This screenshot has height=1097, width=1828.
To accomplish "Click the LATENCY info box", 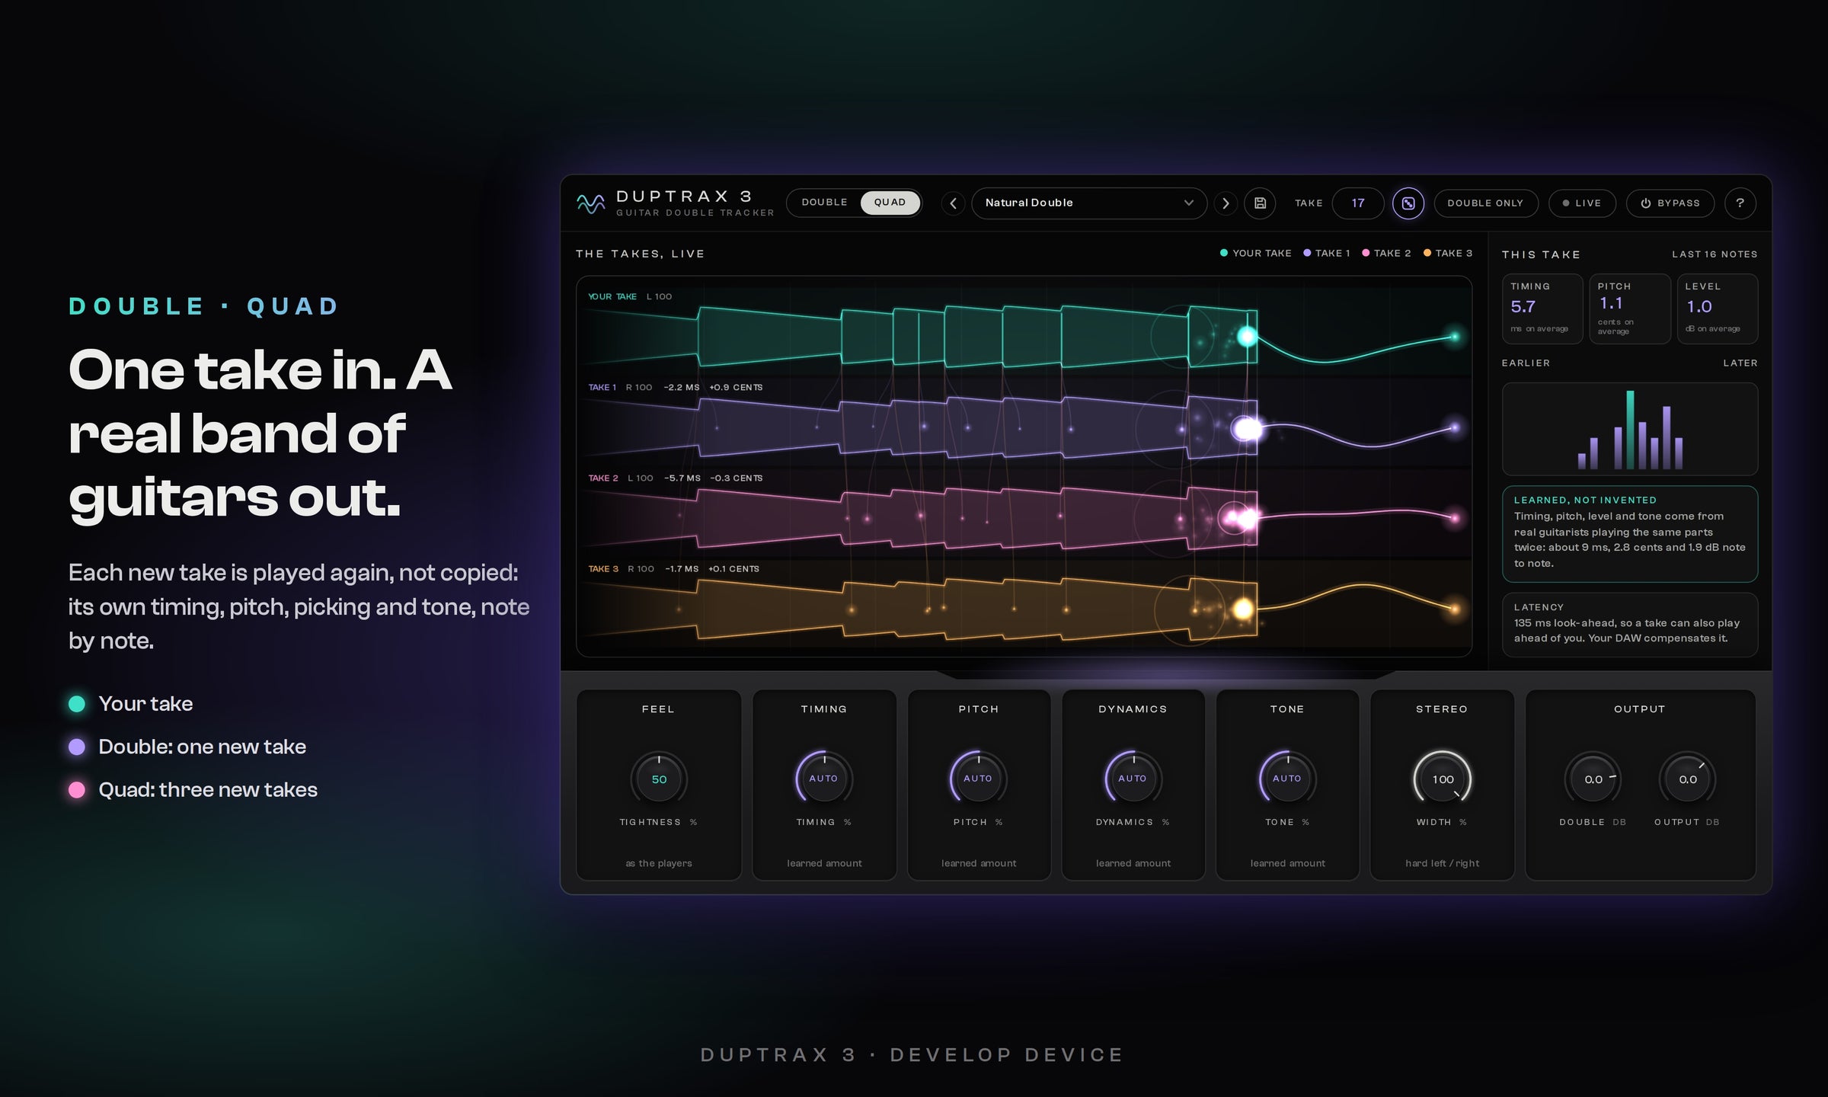I will pyautogui.click(x=1630, y=625).
